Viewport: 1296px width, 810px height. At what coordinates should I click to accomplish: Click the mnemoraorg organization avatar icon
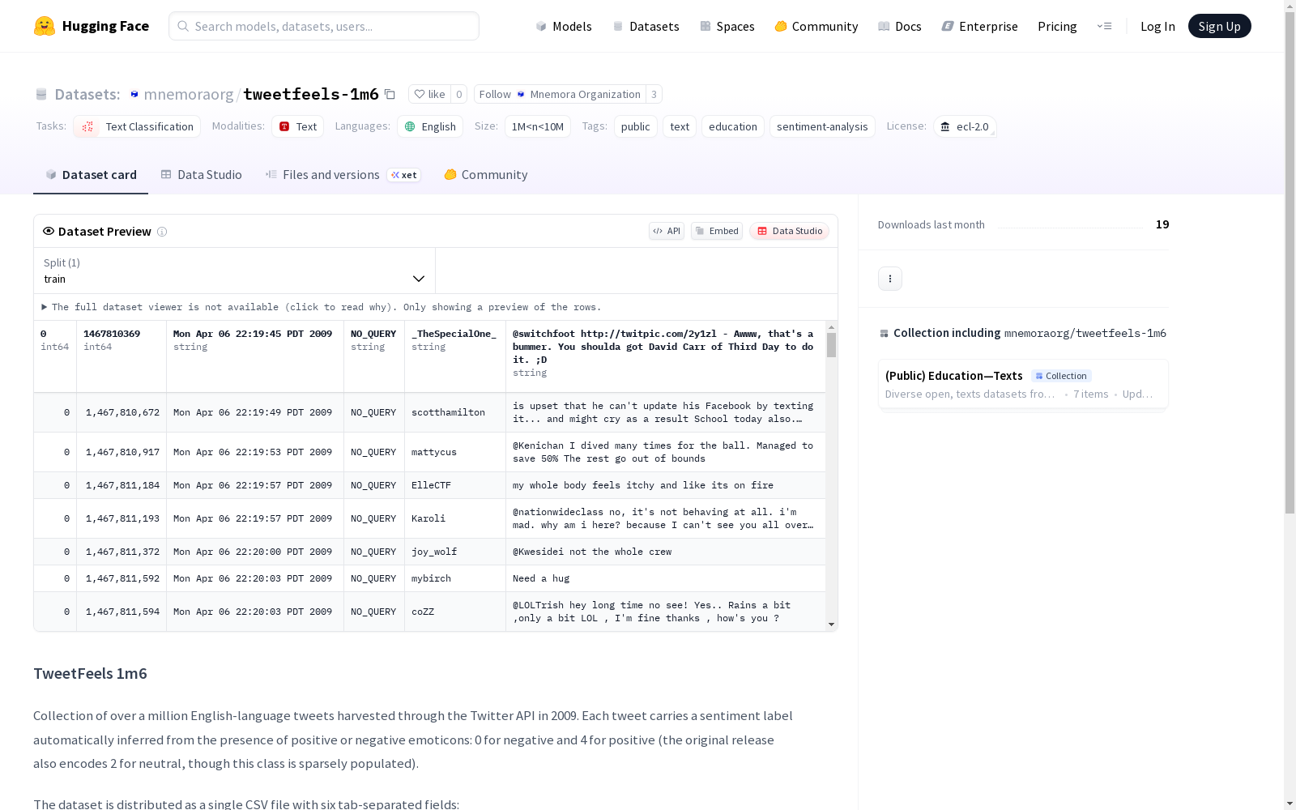(x=134, y=94)
